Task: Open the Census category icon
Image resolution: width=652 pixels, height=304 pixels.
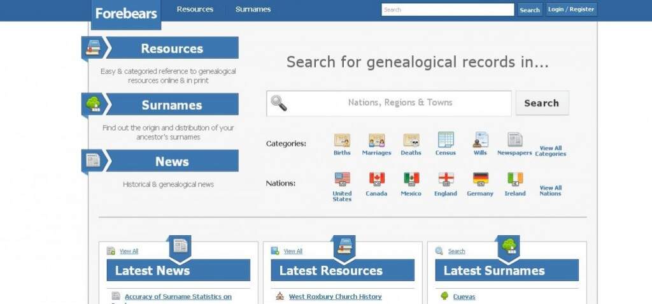Action: tap(445, 140)
